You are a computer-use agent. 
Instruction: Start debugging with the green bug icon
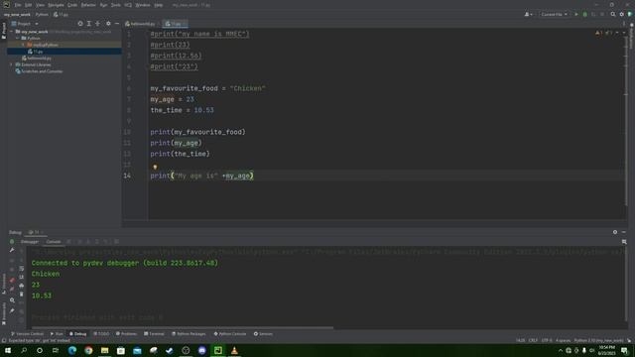click(584, 14)
